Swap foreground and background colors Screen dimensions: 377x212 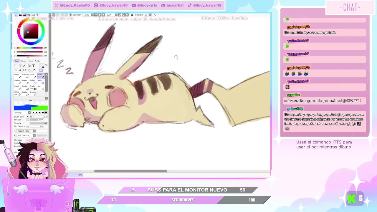(x=46, y=65)
